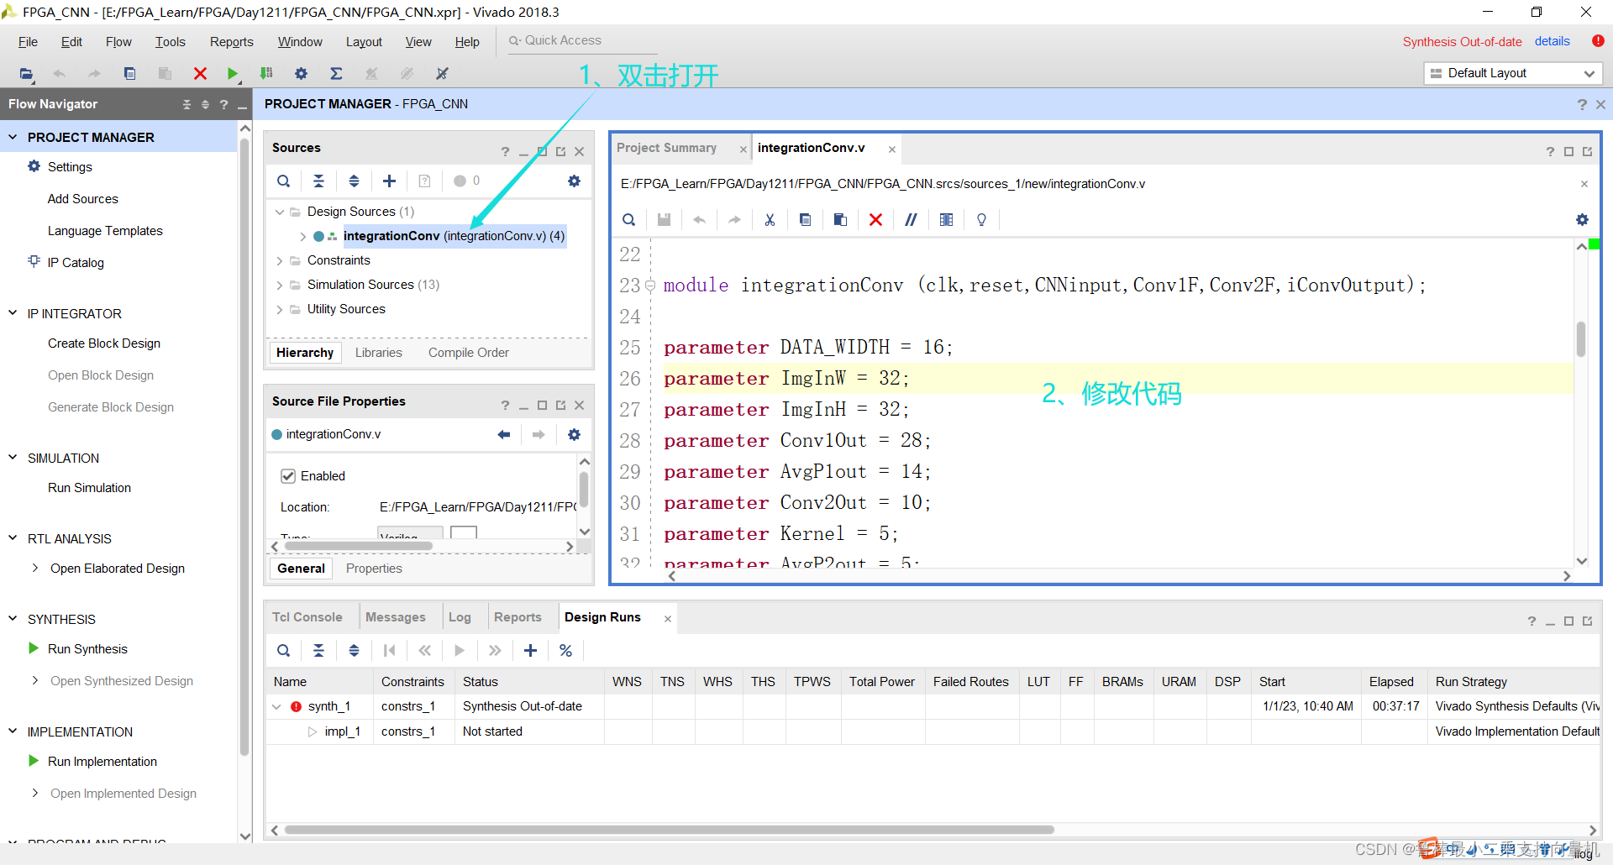The image size is (1613, 865).
Task: Toggle collapse-all in the Sources panel
Action: [318, 181]
